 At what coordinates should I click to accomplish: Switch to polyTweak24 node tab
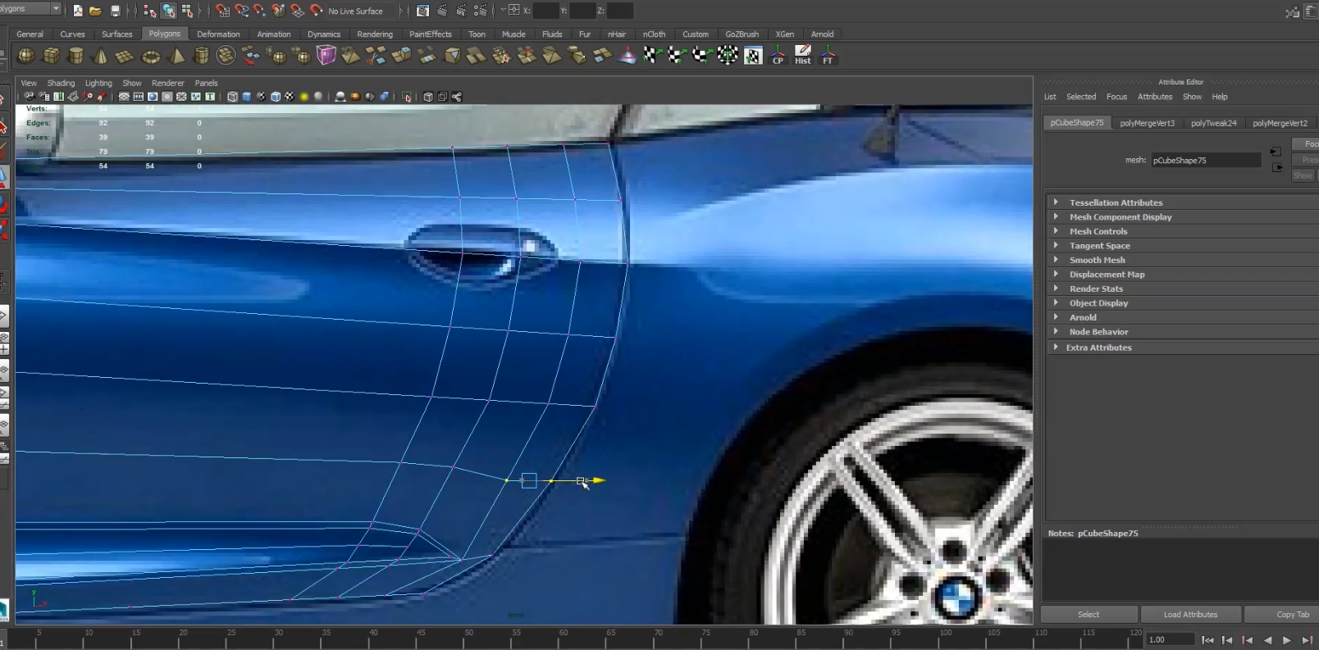point(1213,123)
